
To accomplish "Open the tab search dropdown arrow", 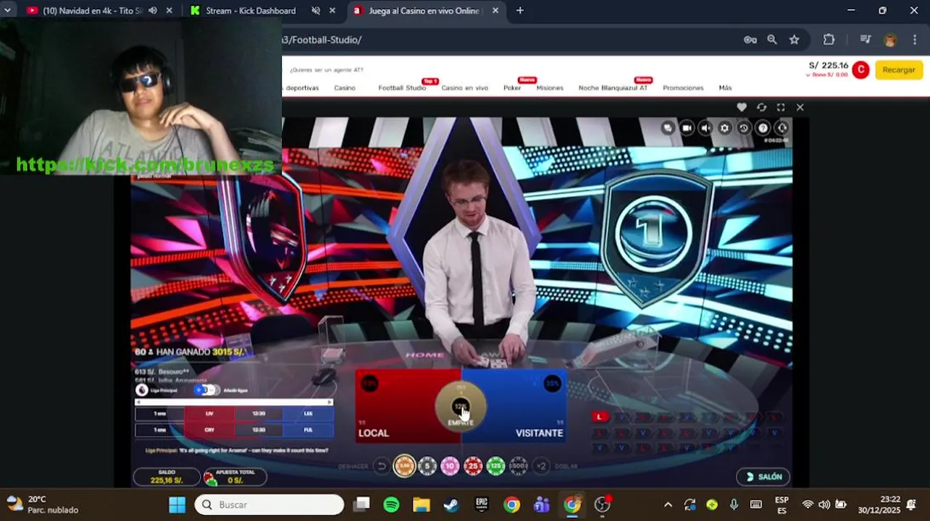I will click(7, 10).
